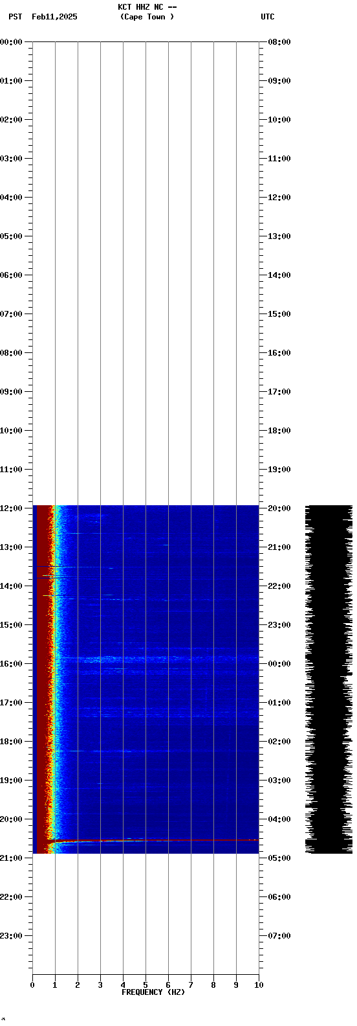Viewport: 357px width, 1026px height.
Task: Click the UTC '07:00' time label
Action: click(279, 936)
